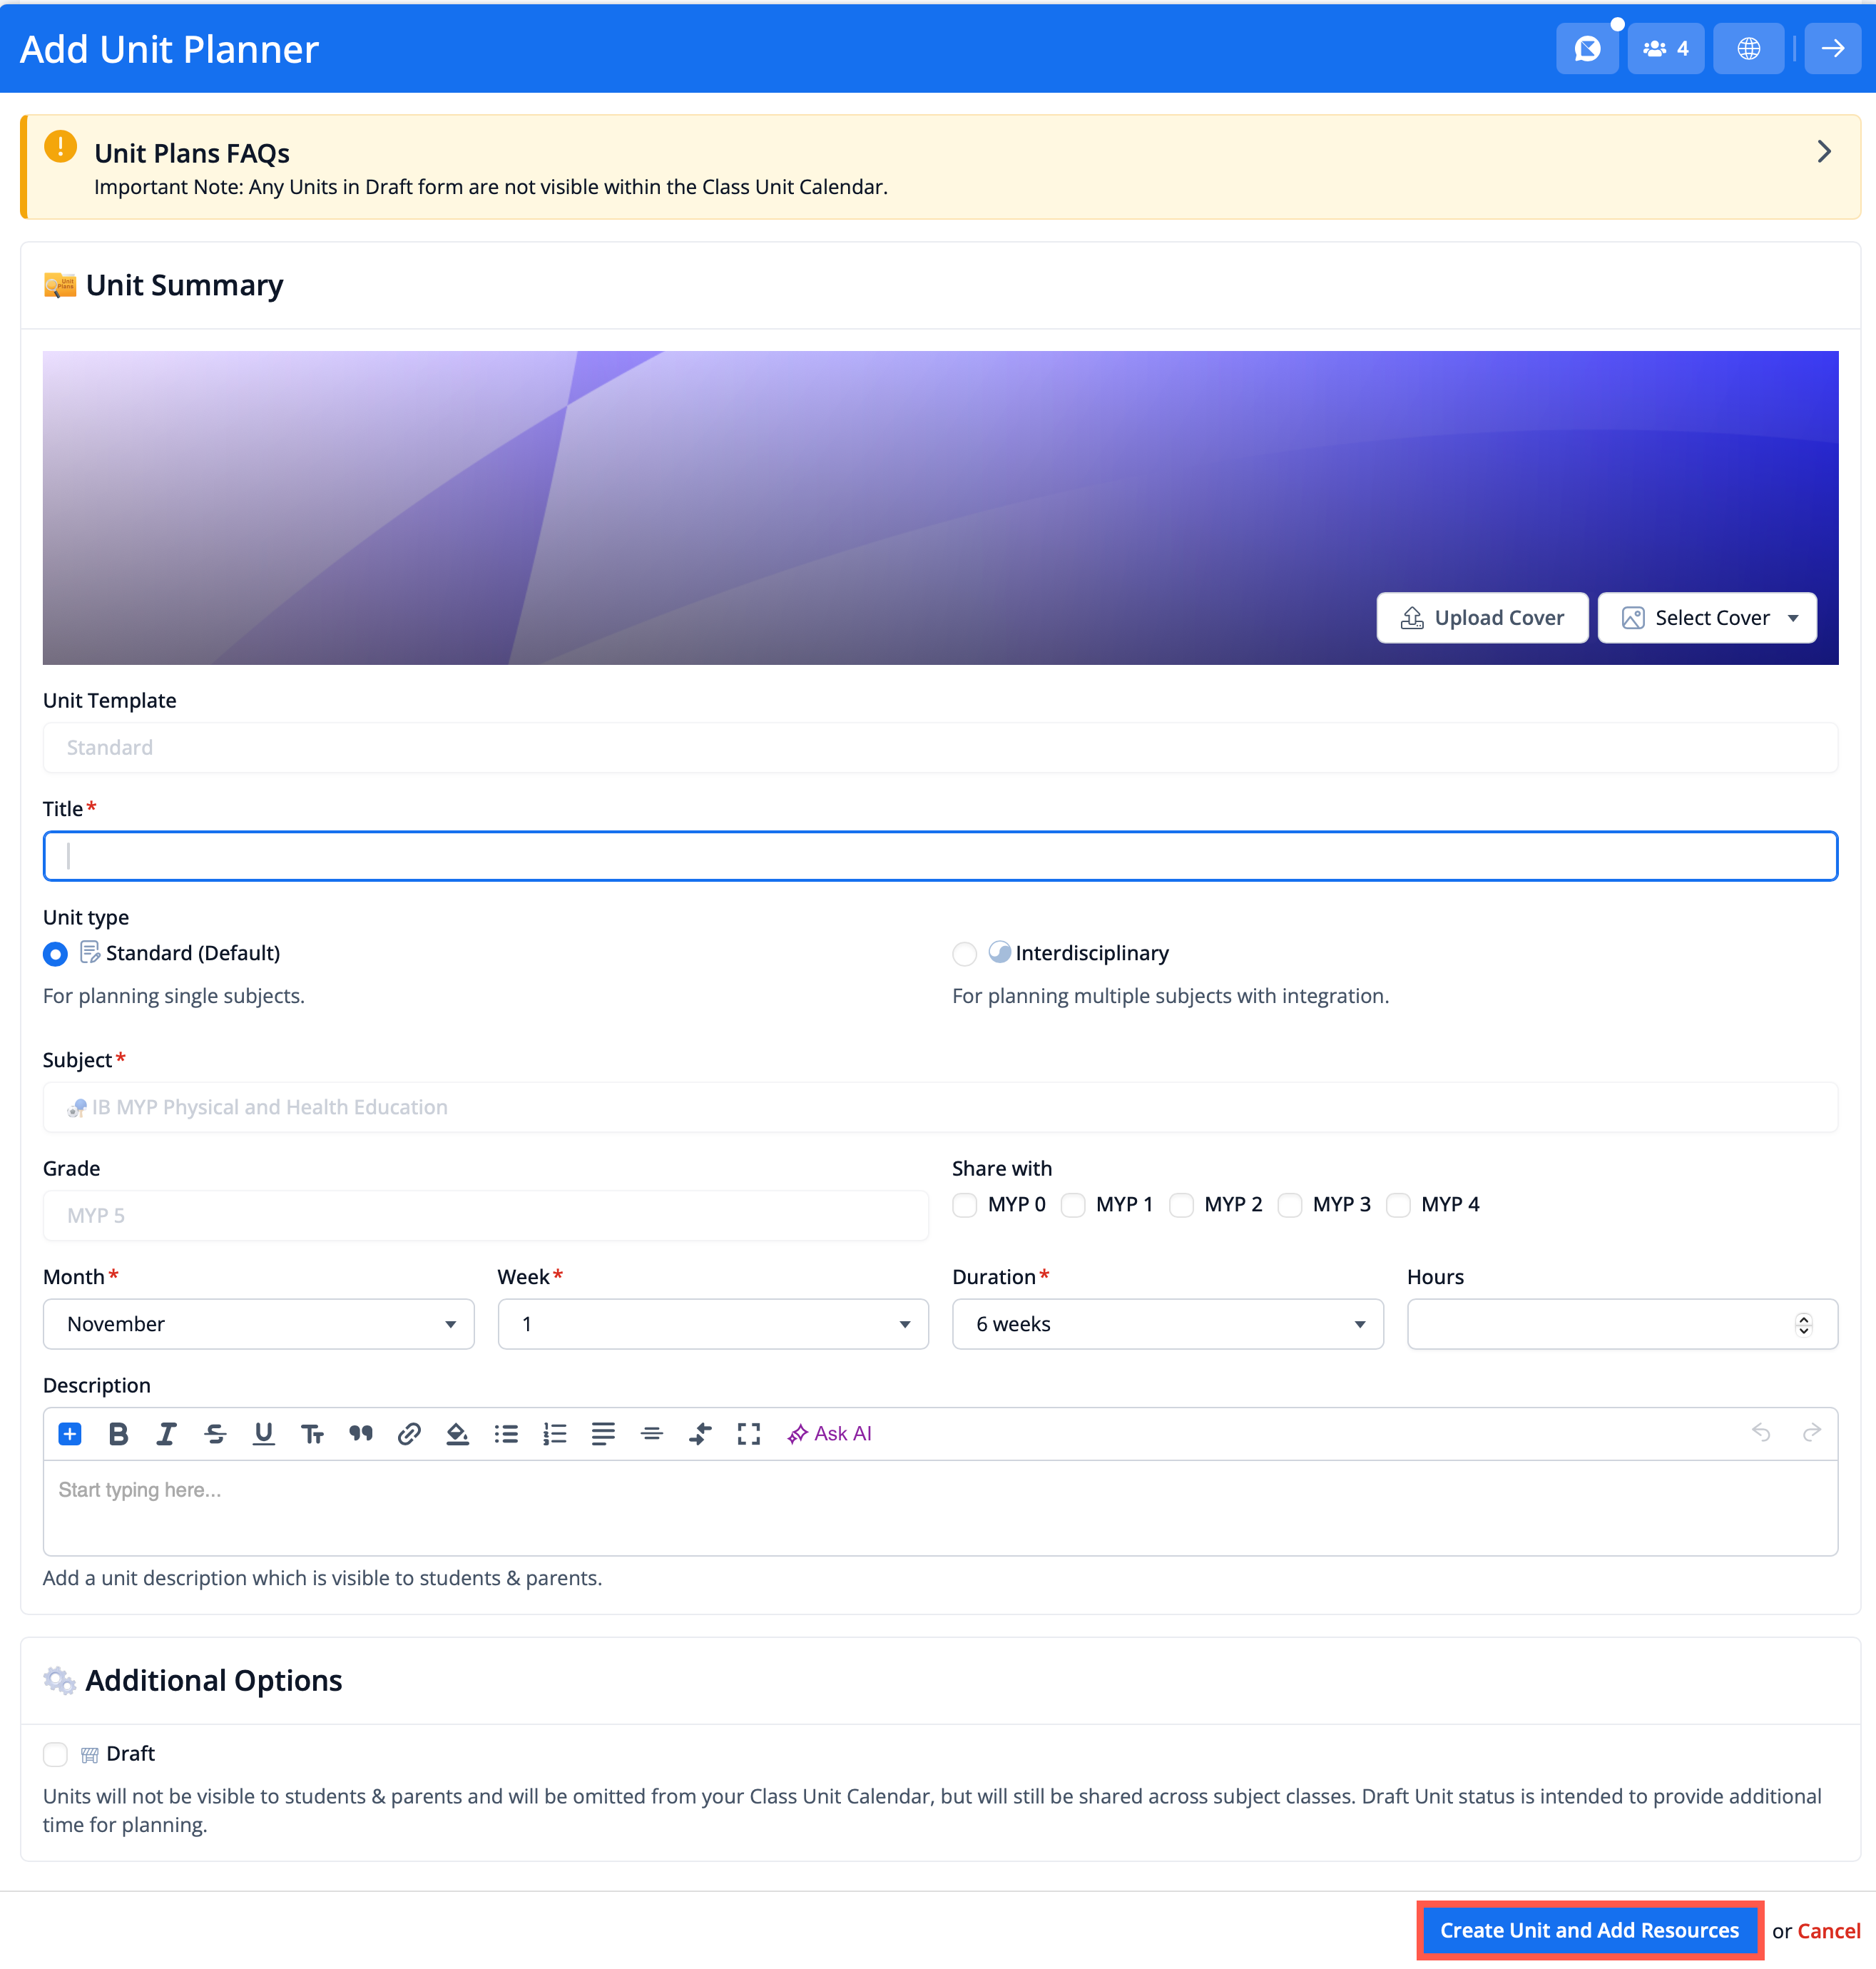This screenshot has width=1876, height=1969.
Task: Click the Cancel link
Action: [1828, 1930]
